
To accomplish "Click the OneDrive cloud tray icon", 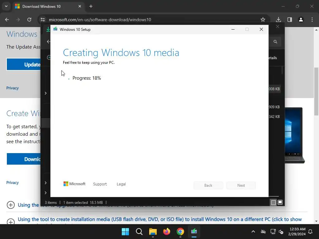I will pyautogui.click(x=263, y=232).
